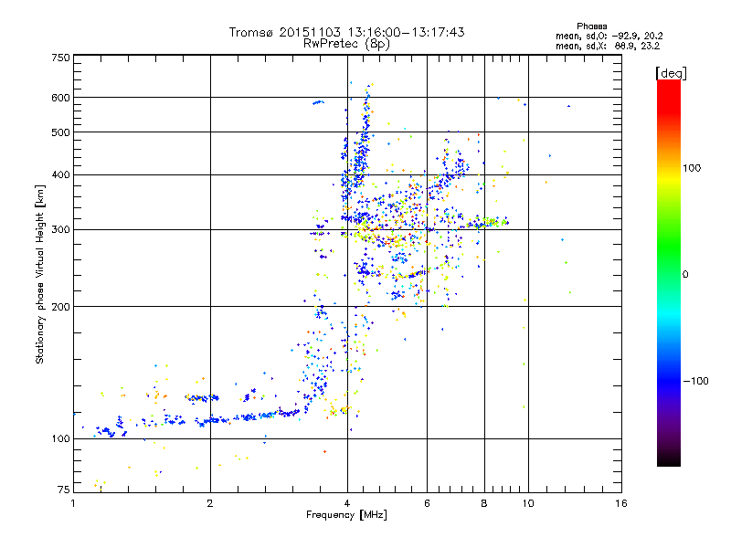Screen dimensions: 731x548
Task: Click the y-axis tick label '300'
Action: point(60,230)
